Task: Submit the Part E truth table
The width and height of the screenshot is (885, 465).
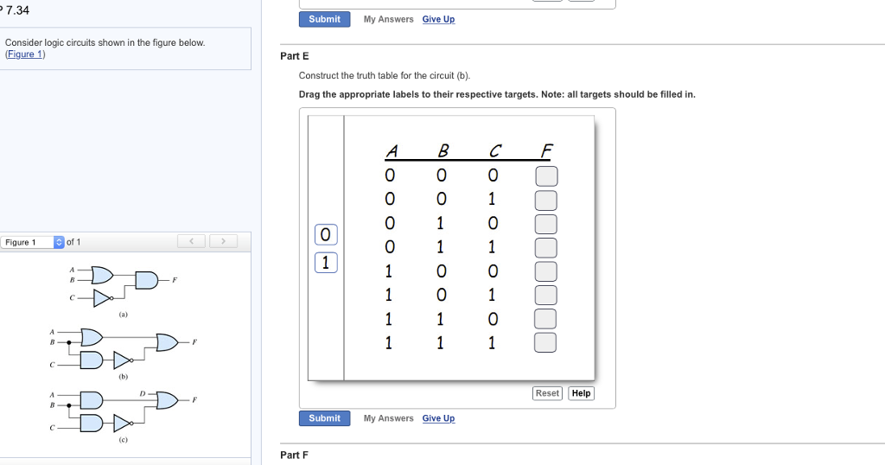Action: click(324, 418)
